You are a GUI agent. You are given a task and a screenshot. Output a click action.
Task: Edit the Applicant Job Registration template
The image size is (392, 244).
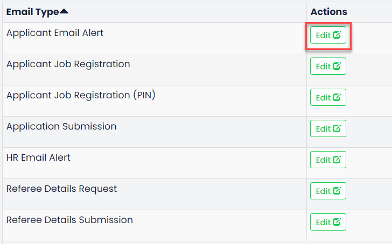(328, 66)
